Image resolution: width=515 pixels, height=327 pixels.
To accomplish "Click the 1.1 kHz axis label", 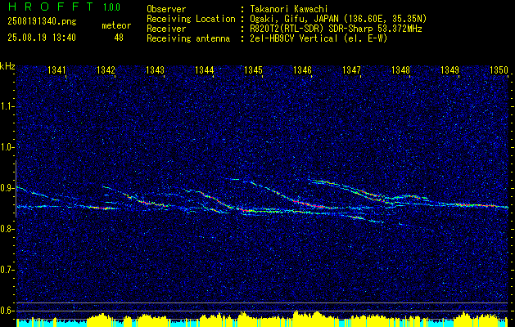I will point(7,106).
